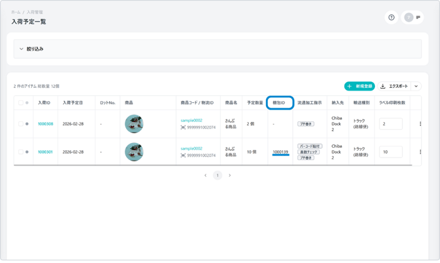Open the エクスポート dropdown arrow
This screenshot has width=440, height=263.
click(x=416, y=87)
